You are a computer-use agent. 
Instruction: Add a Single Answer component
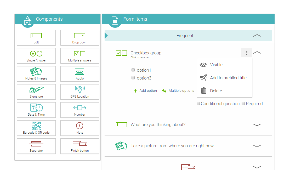point(36,56)
